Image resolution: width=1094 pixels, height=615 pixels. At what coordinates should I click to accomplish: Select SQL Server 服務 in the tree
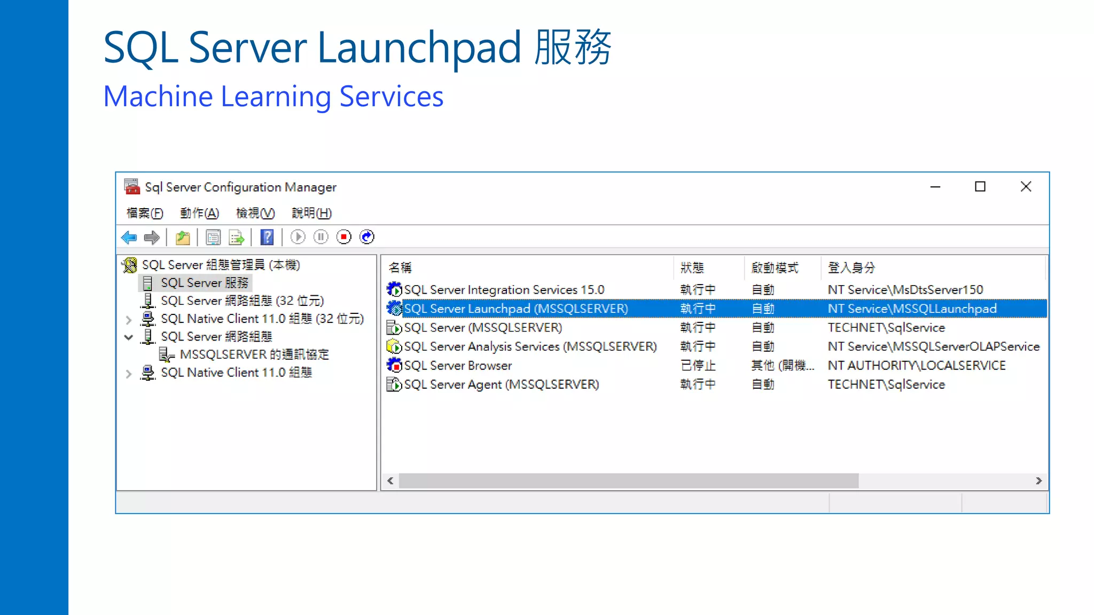tap(205, 283)
